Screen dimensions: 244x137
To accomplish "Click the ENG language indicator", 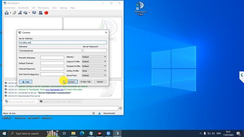I will [x=218, y=134].
